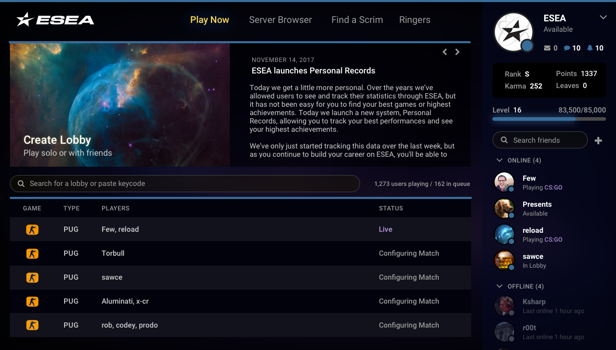Click Create Lobby on the banner
The height and width of the screenshot is (350, 616).
(57, 140)
